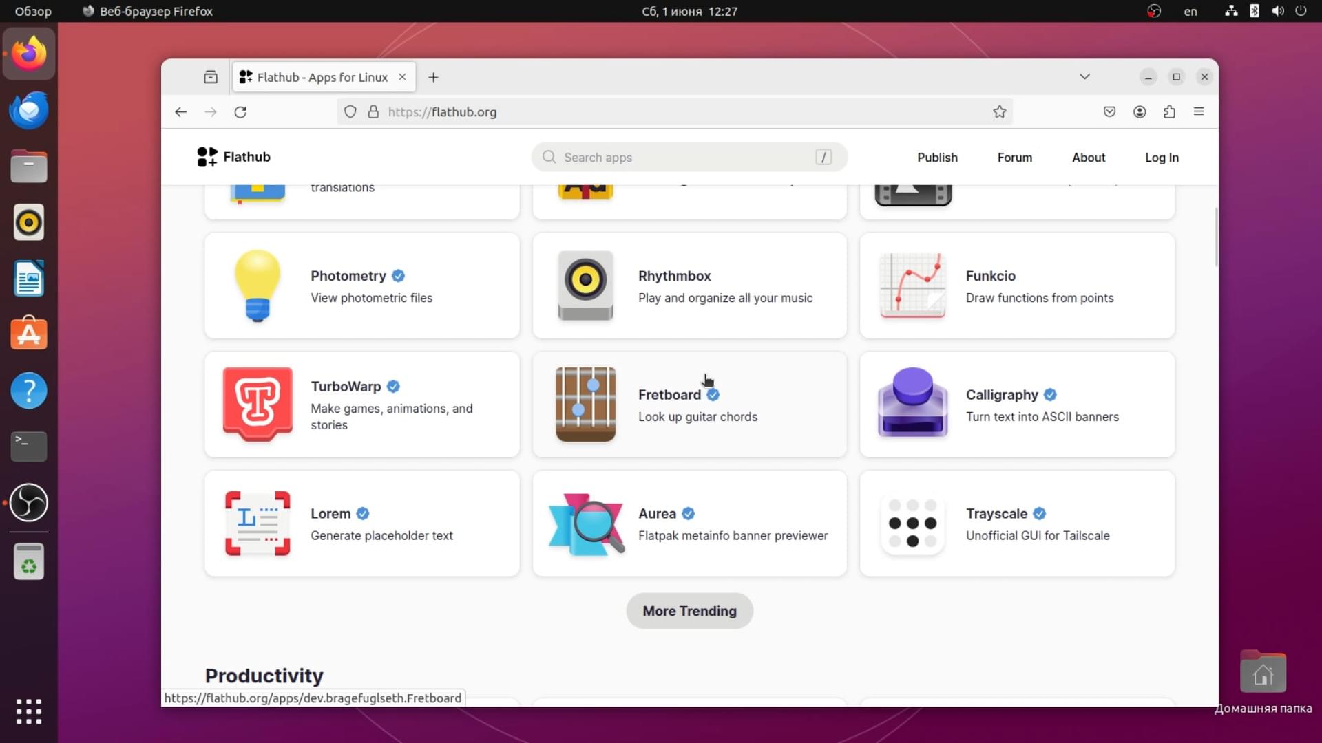Focus the Search apps field
The image size is (1322, 743).
(x=689, y=158)
